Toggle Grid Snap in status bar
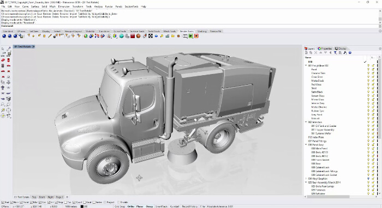The height and width of the screenshot is (208, 382). pos(120,206)
